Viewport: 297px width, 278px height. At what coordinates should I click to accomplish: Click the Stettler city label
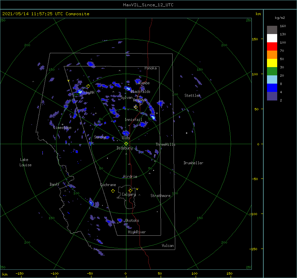(x=192, y=96)
